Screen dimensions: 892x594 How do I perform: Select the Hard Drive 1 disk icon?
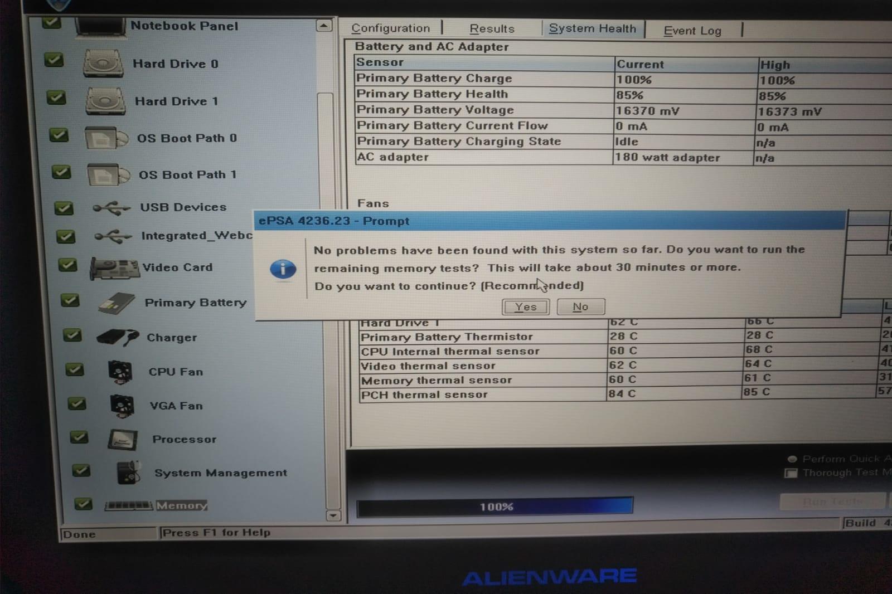coord(105,101)
